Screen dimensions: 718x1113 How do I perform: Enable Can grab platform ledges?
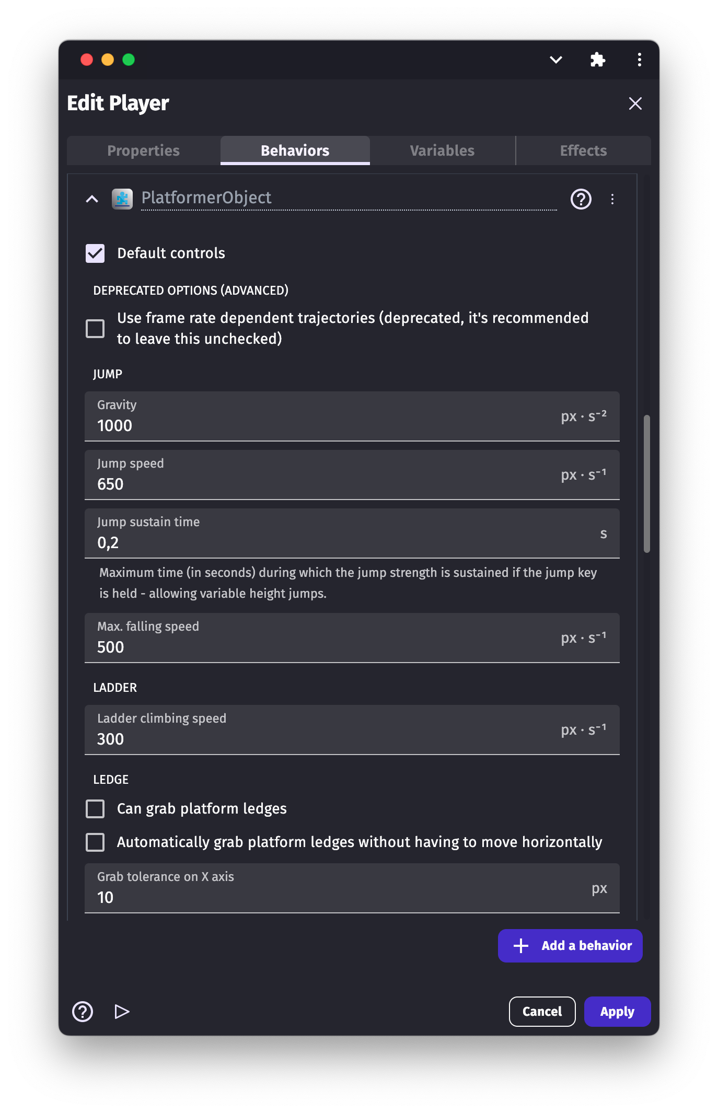click(x=95, y=809)
